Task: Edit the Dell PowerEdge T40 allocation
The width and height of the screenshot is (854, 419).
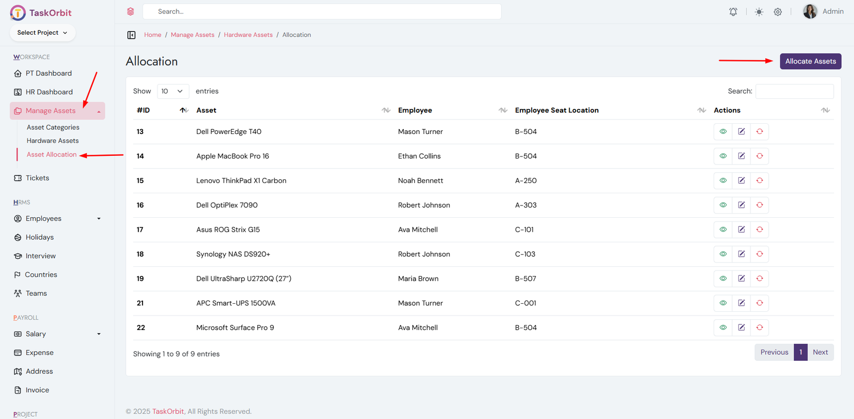Action: click(x=741, y=132)
